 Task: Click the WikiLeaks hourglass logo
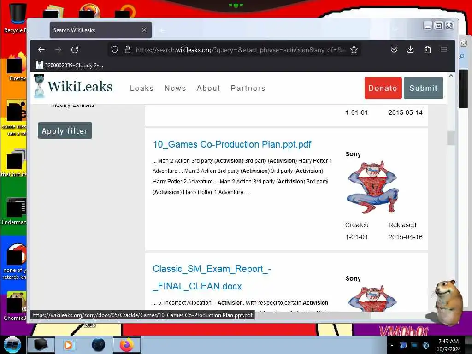39,86
